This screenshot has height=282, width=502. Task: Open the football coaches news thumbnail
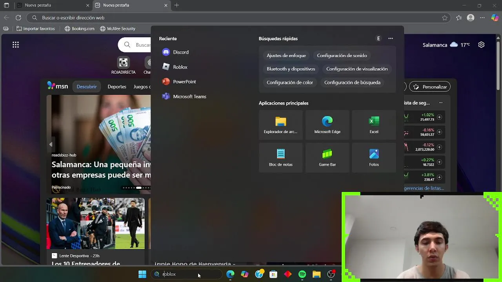point(96,223)
